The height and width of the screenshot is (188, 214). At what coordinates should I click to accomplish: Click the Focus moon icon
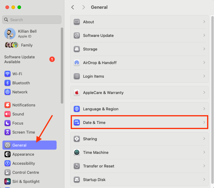click(8, 123)
